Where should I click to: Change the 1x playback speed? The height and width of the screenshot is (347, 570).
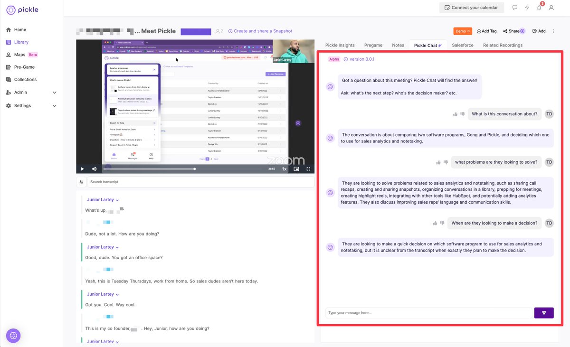click(x=285, y=169)
